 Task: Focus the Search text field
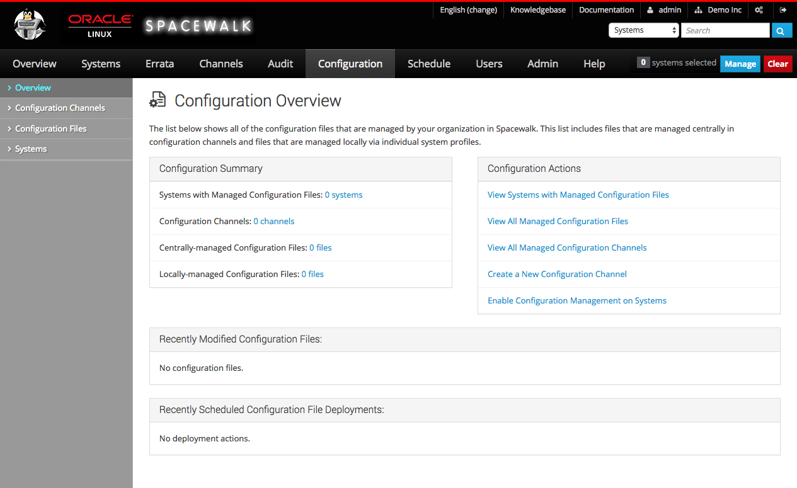point(725,30)
